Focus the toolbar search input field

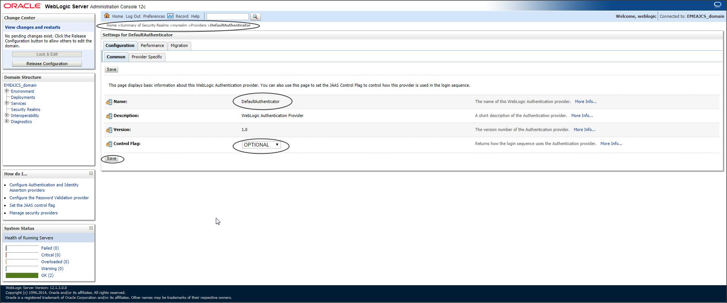(x=228, y=17)
